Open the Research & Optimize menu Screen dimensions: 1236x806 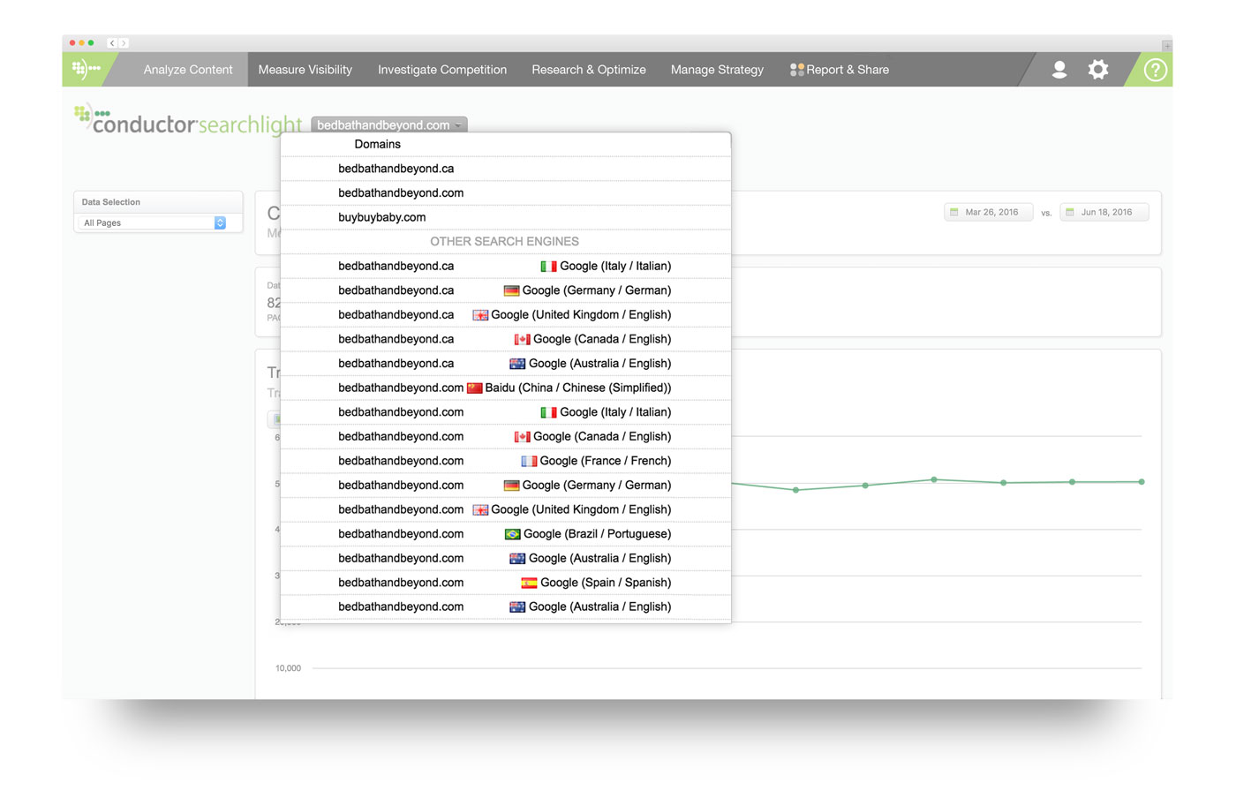coord(589,70)
